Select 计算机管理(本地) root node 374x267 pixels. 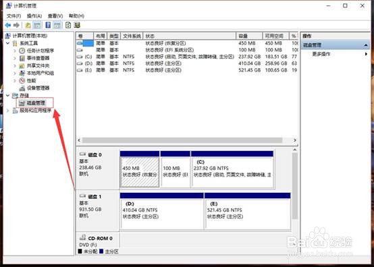[30, 36]
